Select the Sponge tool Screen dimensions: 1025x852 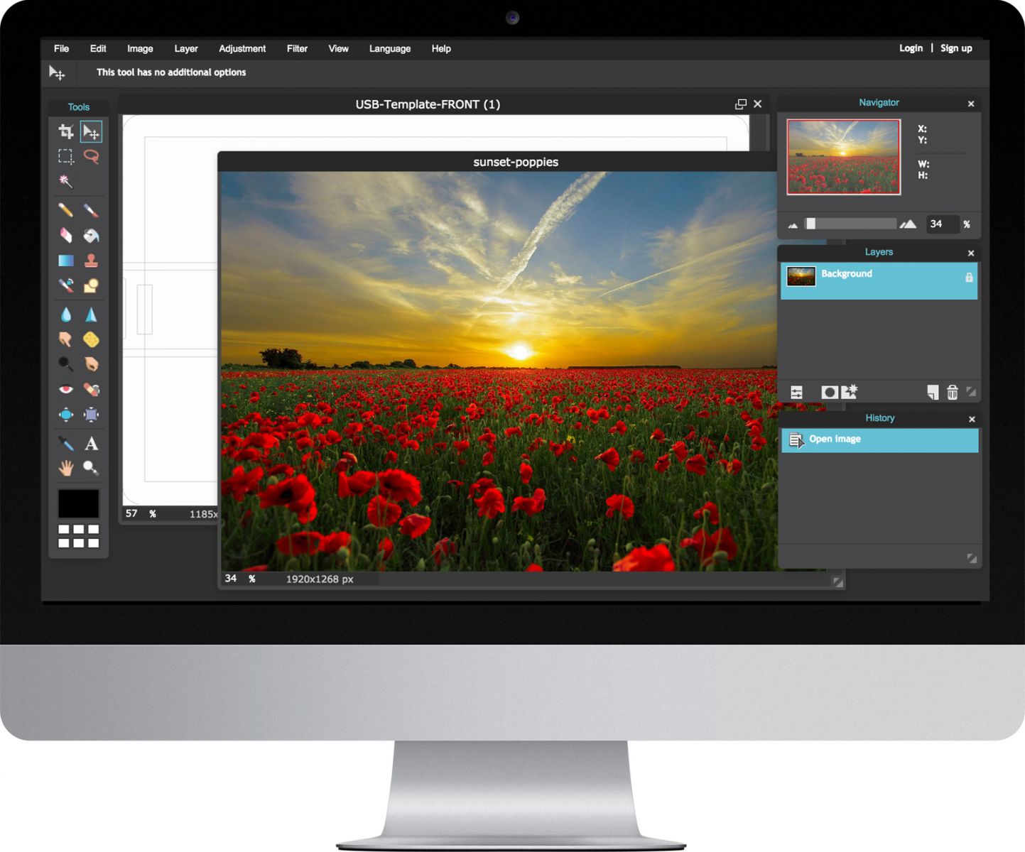(91, 339)
